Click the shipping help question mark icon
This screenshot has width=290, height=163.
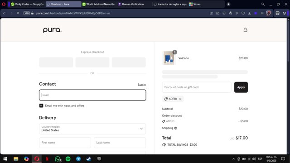(x=176, y=128)
